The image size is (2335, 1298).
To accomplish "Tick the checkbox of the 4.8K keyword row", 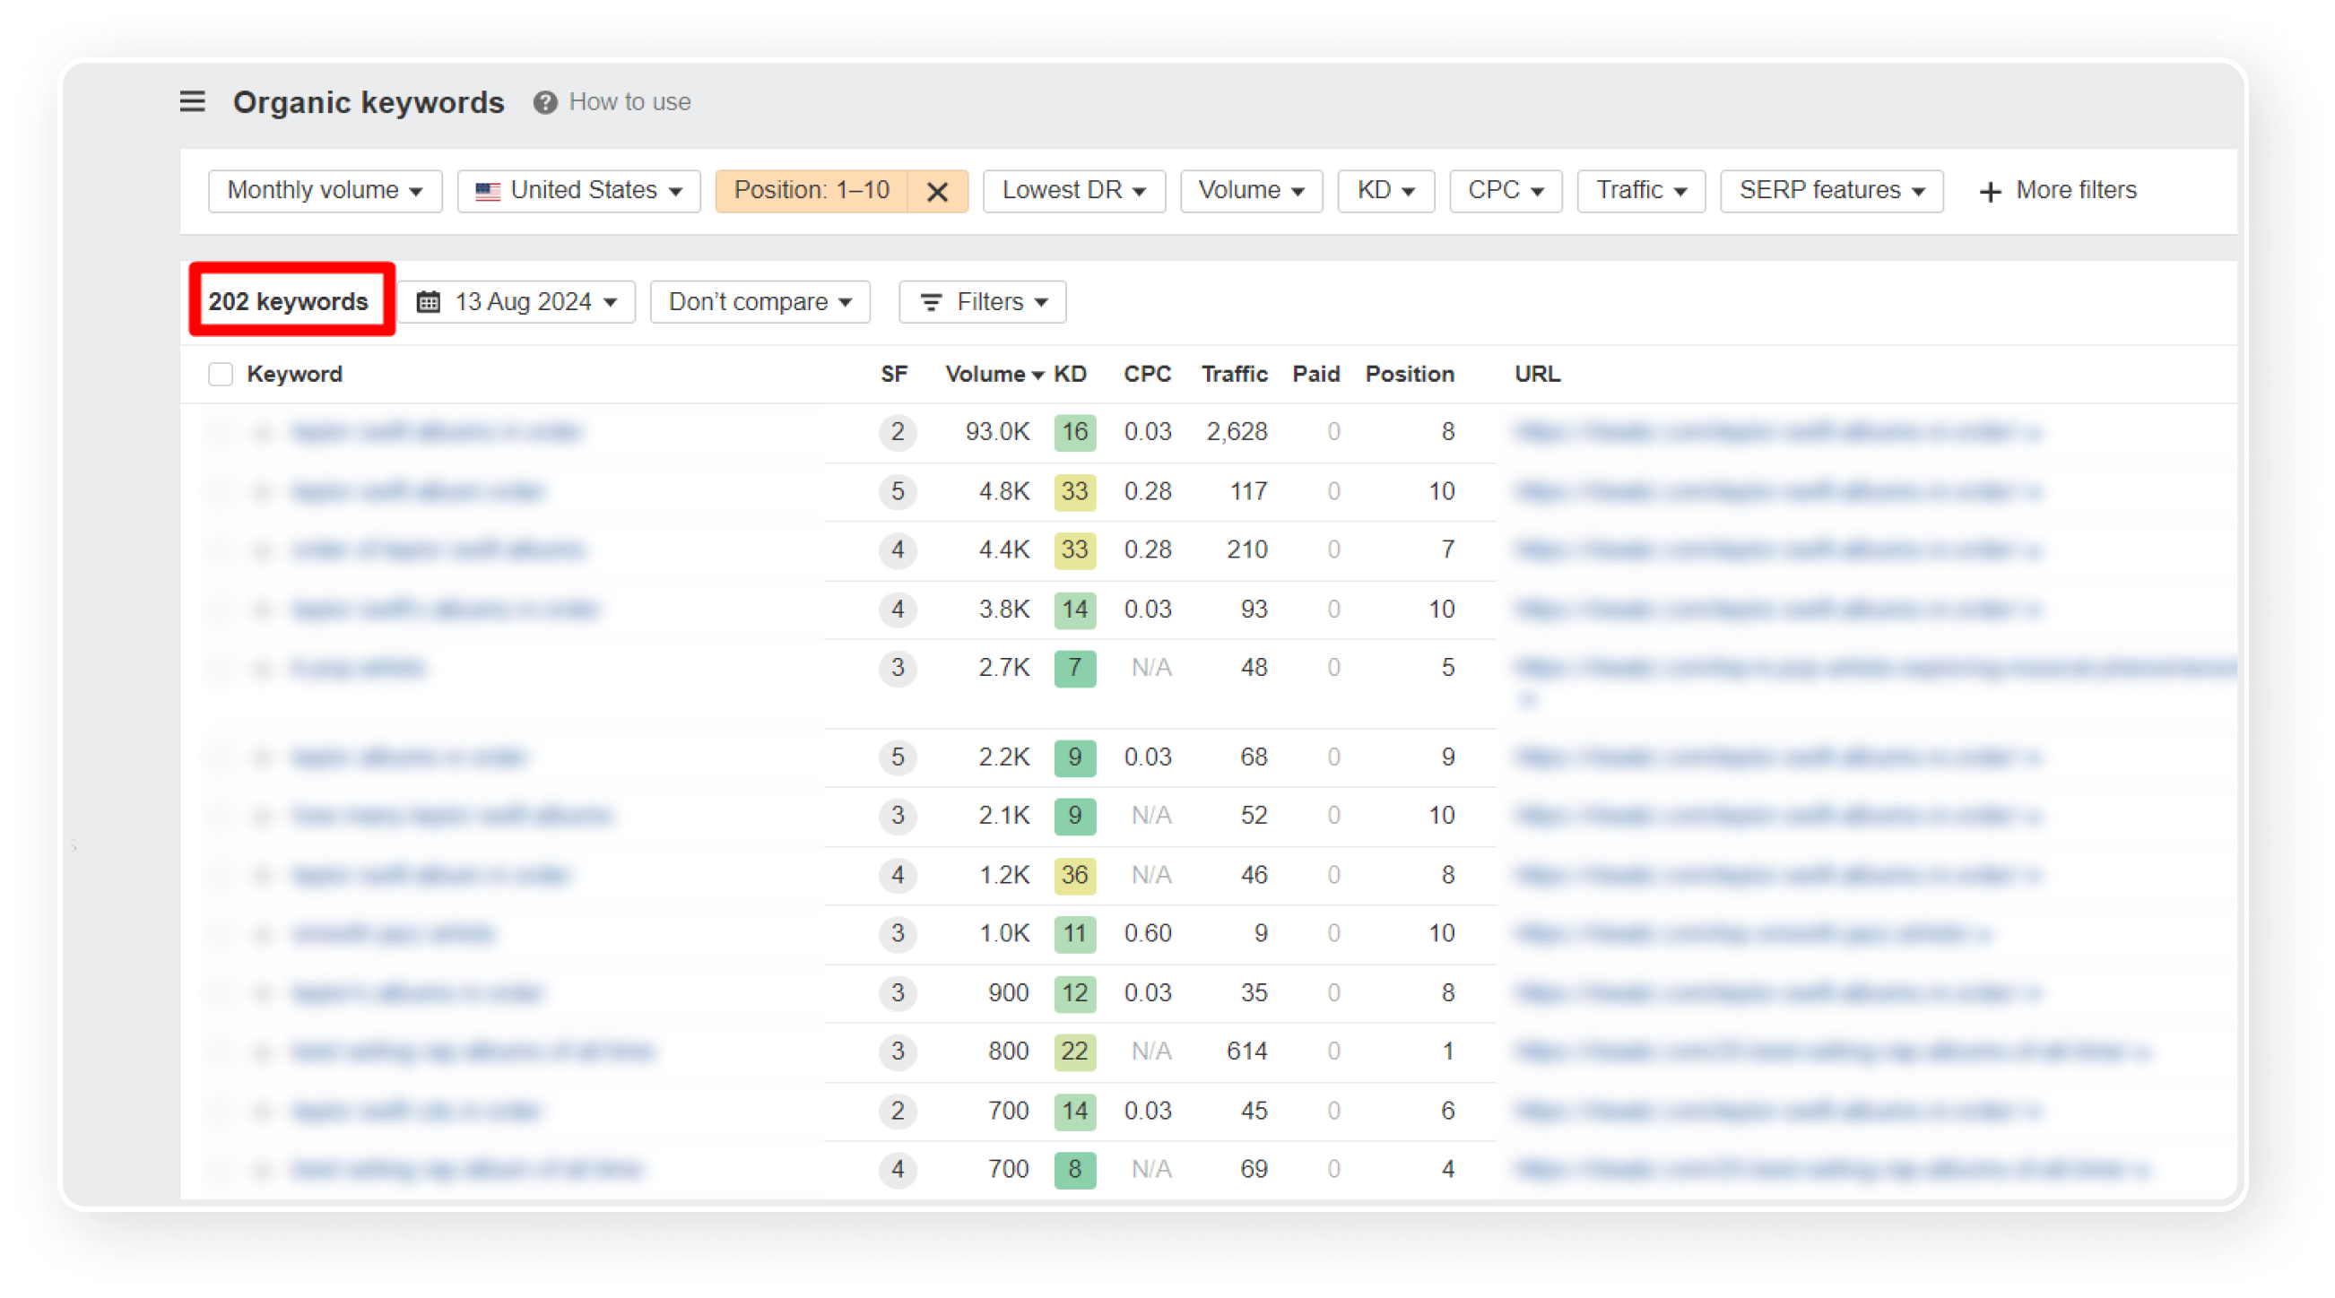I will point(221,491).
